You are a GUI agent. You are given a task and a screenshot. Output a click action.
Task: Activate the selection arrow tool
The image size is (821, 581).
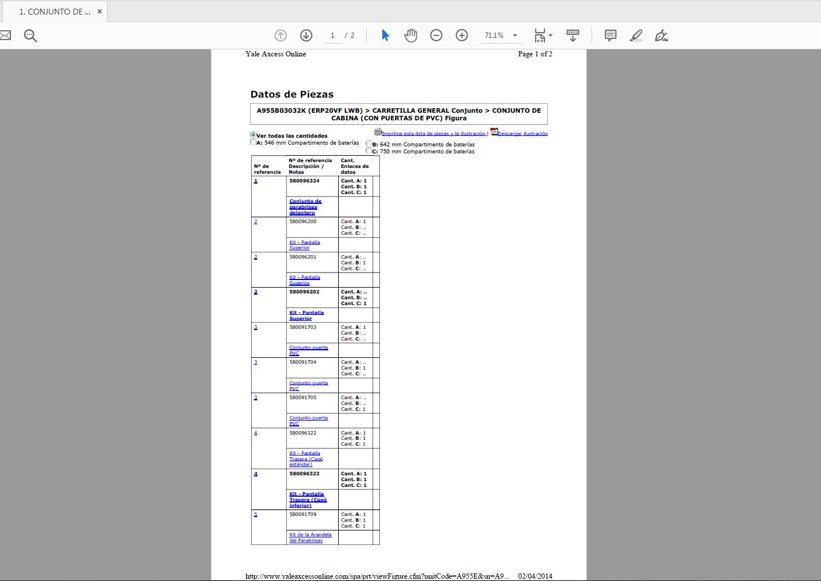[385, 35]
